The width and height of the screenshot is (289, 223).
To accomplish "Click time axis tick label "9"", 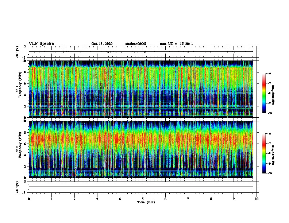I will tap(234, 199).
